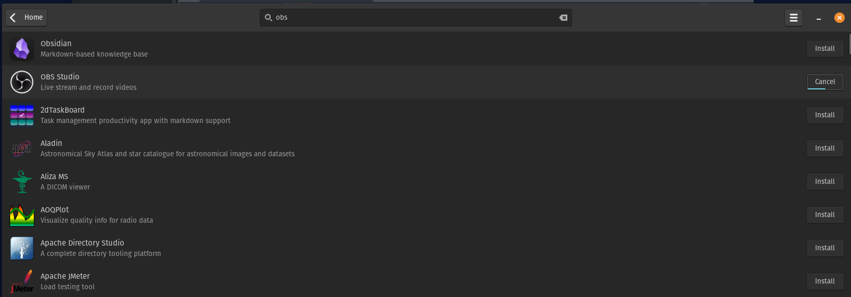Open the Aliza MS title entry
Image resolution: width=851 pixels, height=297 pixels.
pyautogui.click(x=54, y=177)
